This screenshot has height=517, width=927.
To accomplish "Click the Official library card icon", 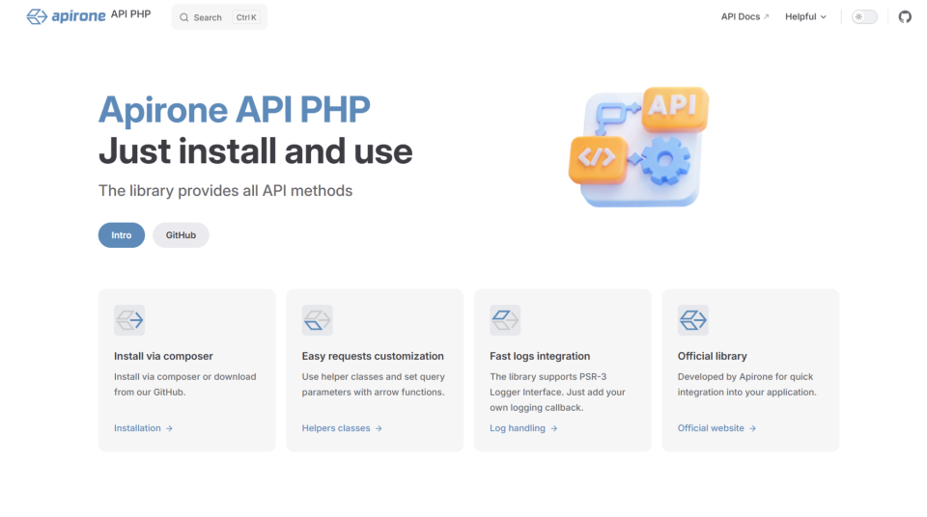I will point(692,320).
